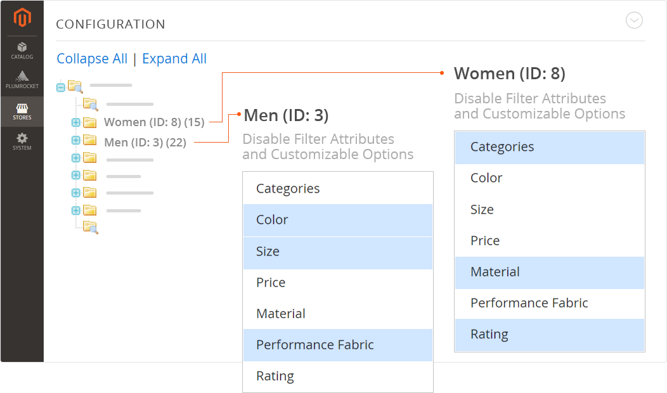Click the Women category folder icon
Screen dimensions: 667x393
pos(89,122)
